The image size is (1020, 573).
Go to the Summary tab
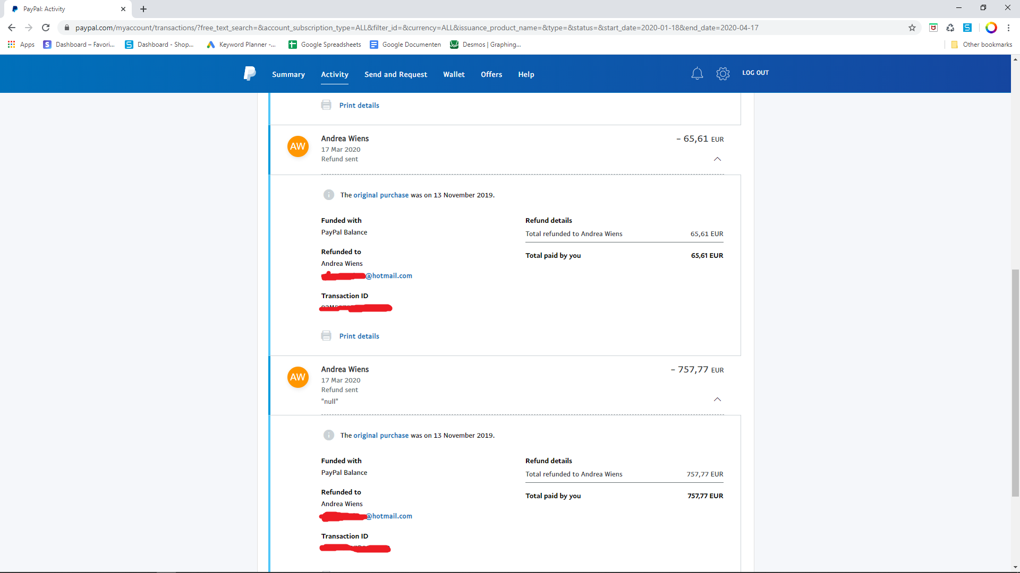tap(288, 74)
